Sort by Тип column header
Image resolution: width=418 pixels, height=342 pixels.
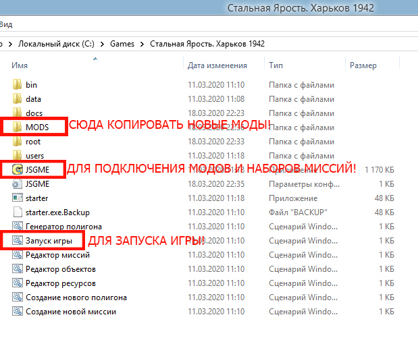tap(276, 65)
